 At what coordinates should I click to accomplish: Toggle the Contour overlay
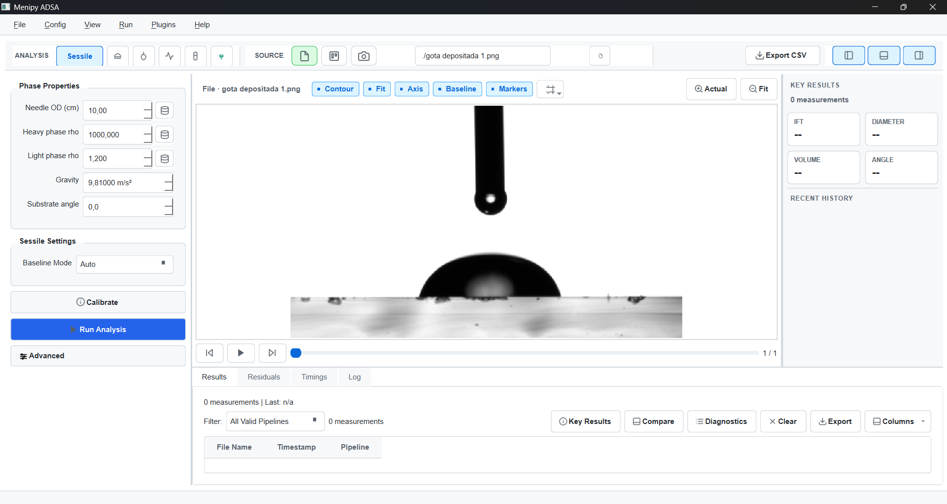click(335, 89)
